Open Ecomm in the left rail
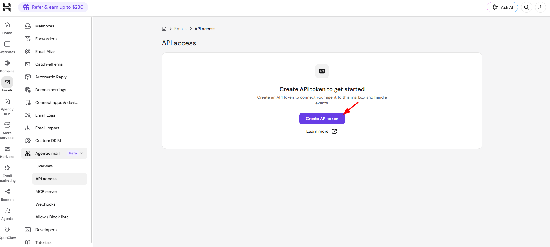The height and width of the screenshot is (247, 550). [x=7, y=195]
